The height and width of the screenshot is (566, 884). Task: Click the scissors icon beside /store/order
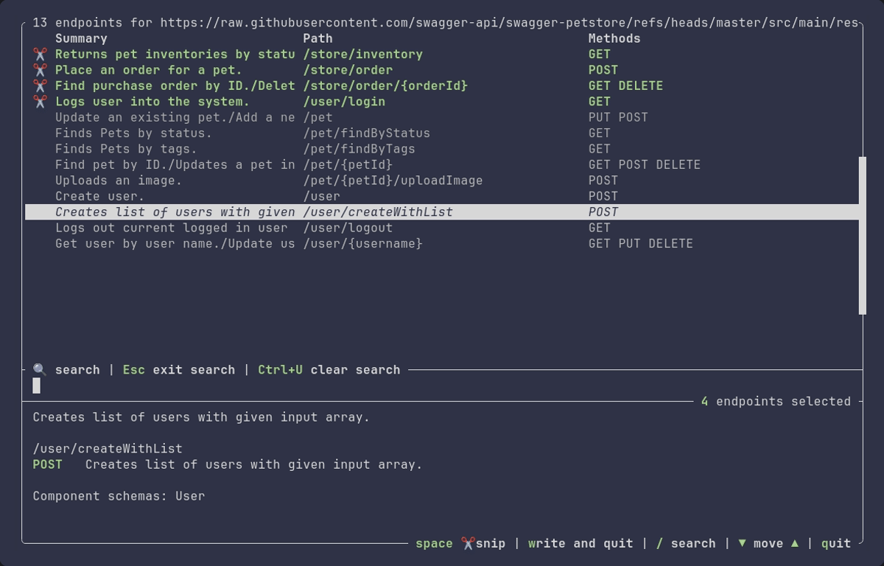click(40, 70)
